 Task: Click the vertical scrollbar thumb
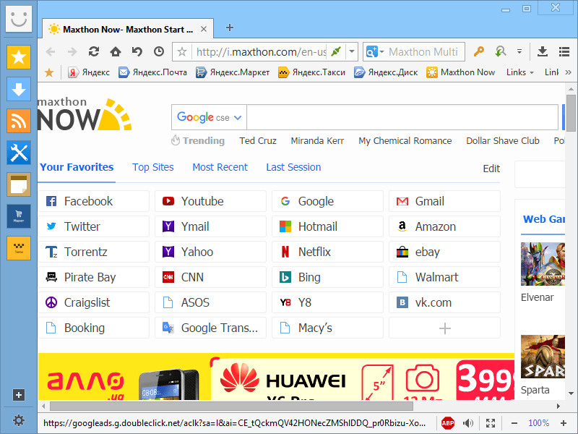(571, 113)
